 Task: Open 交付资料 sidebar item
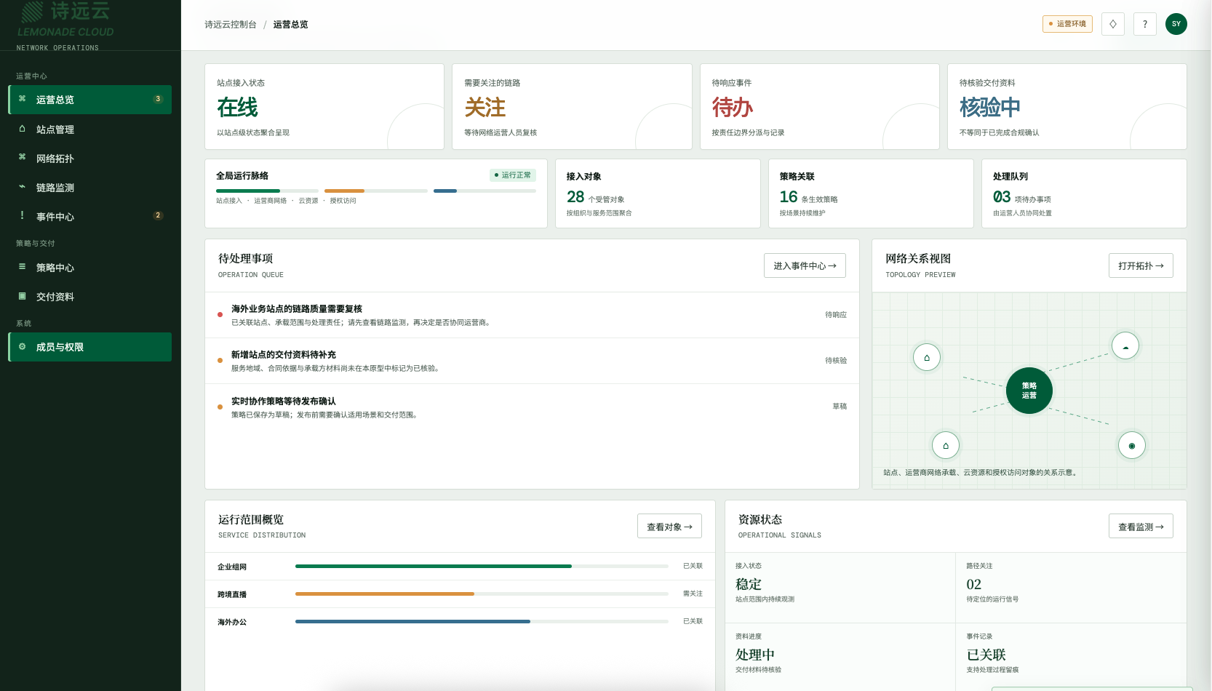[x=90, y=296]
